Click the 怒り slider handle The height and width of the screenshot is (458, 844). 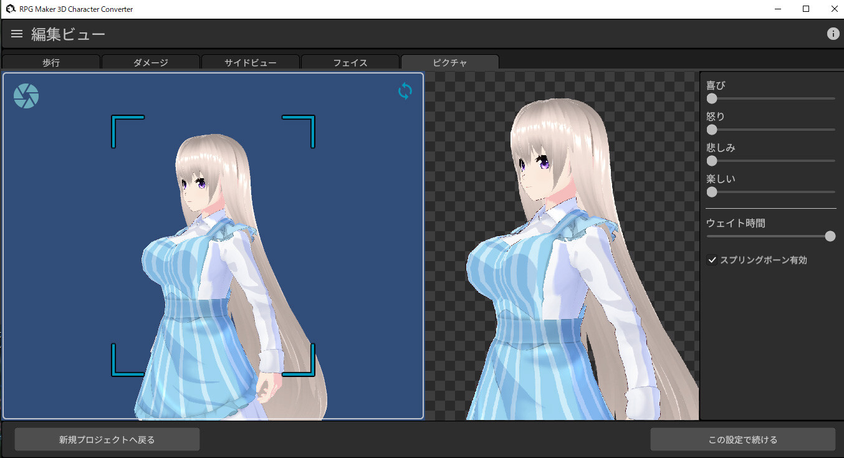[x=711, y=130]
